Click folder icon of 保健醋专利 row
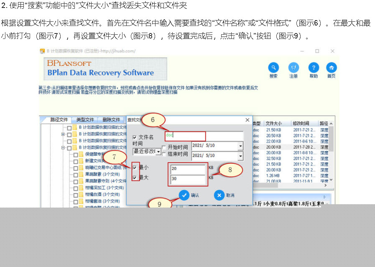 tap(82, 154)
